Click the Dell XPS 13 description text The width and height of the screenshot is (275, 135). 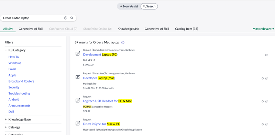click(x=89, y=60)
